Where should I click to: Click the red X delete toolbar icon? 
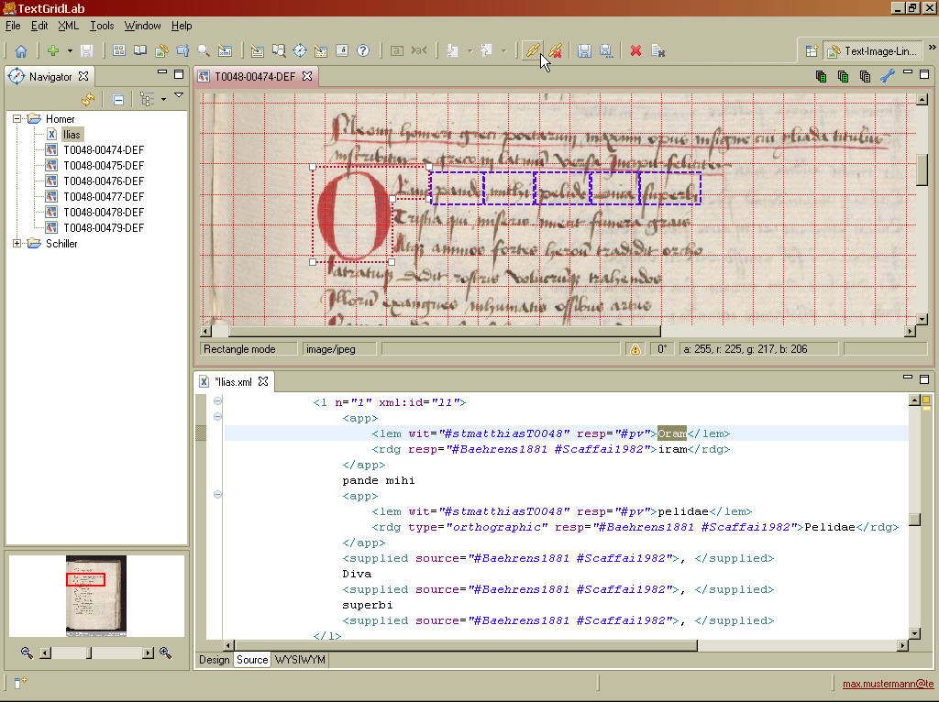tap(635, 51)
